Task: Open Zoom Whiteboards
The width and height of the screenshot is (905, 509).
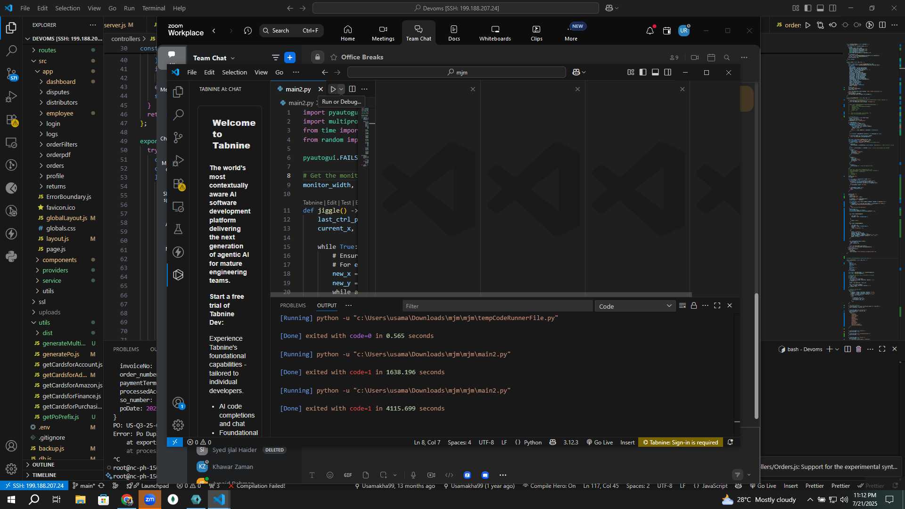Action: [x=495, y=33]
